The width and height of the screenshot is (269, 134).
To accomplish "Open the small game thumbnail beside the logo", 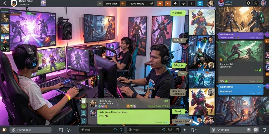I will 43,3.
